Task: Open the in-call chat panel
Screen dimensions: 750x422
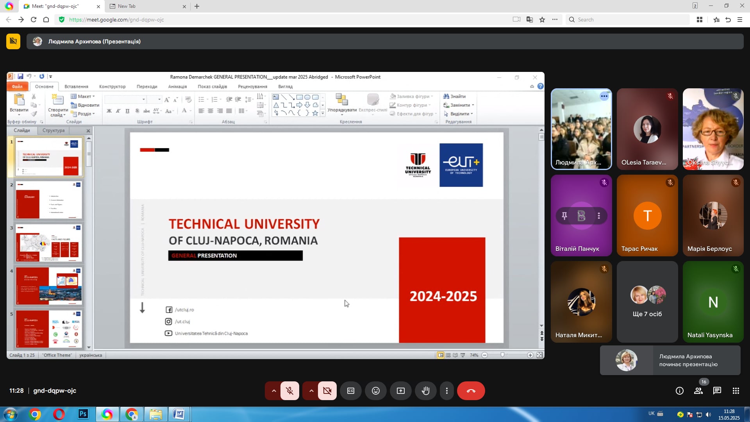Action: [x=717, y=391]
